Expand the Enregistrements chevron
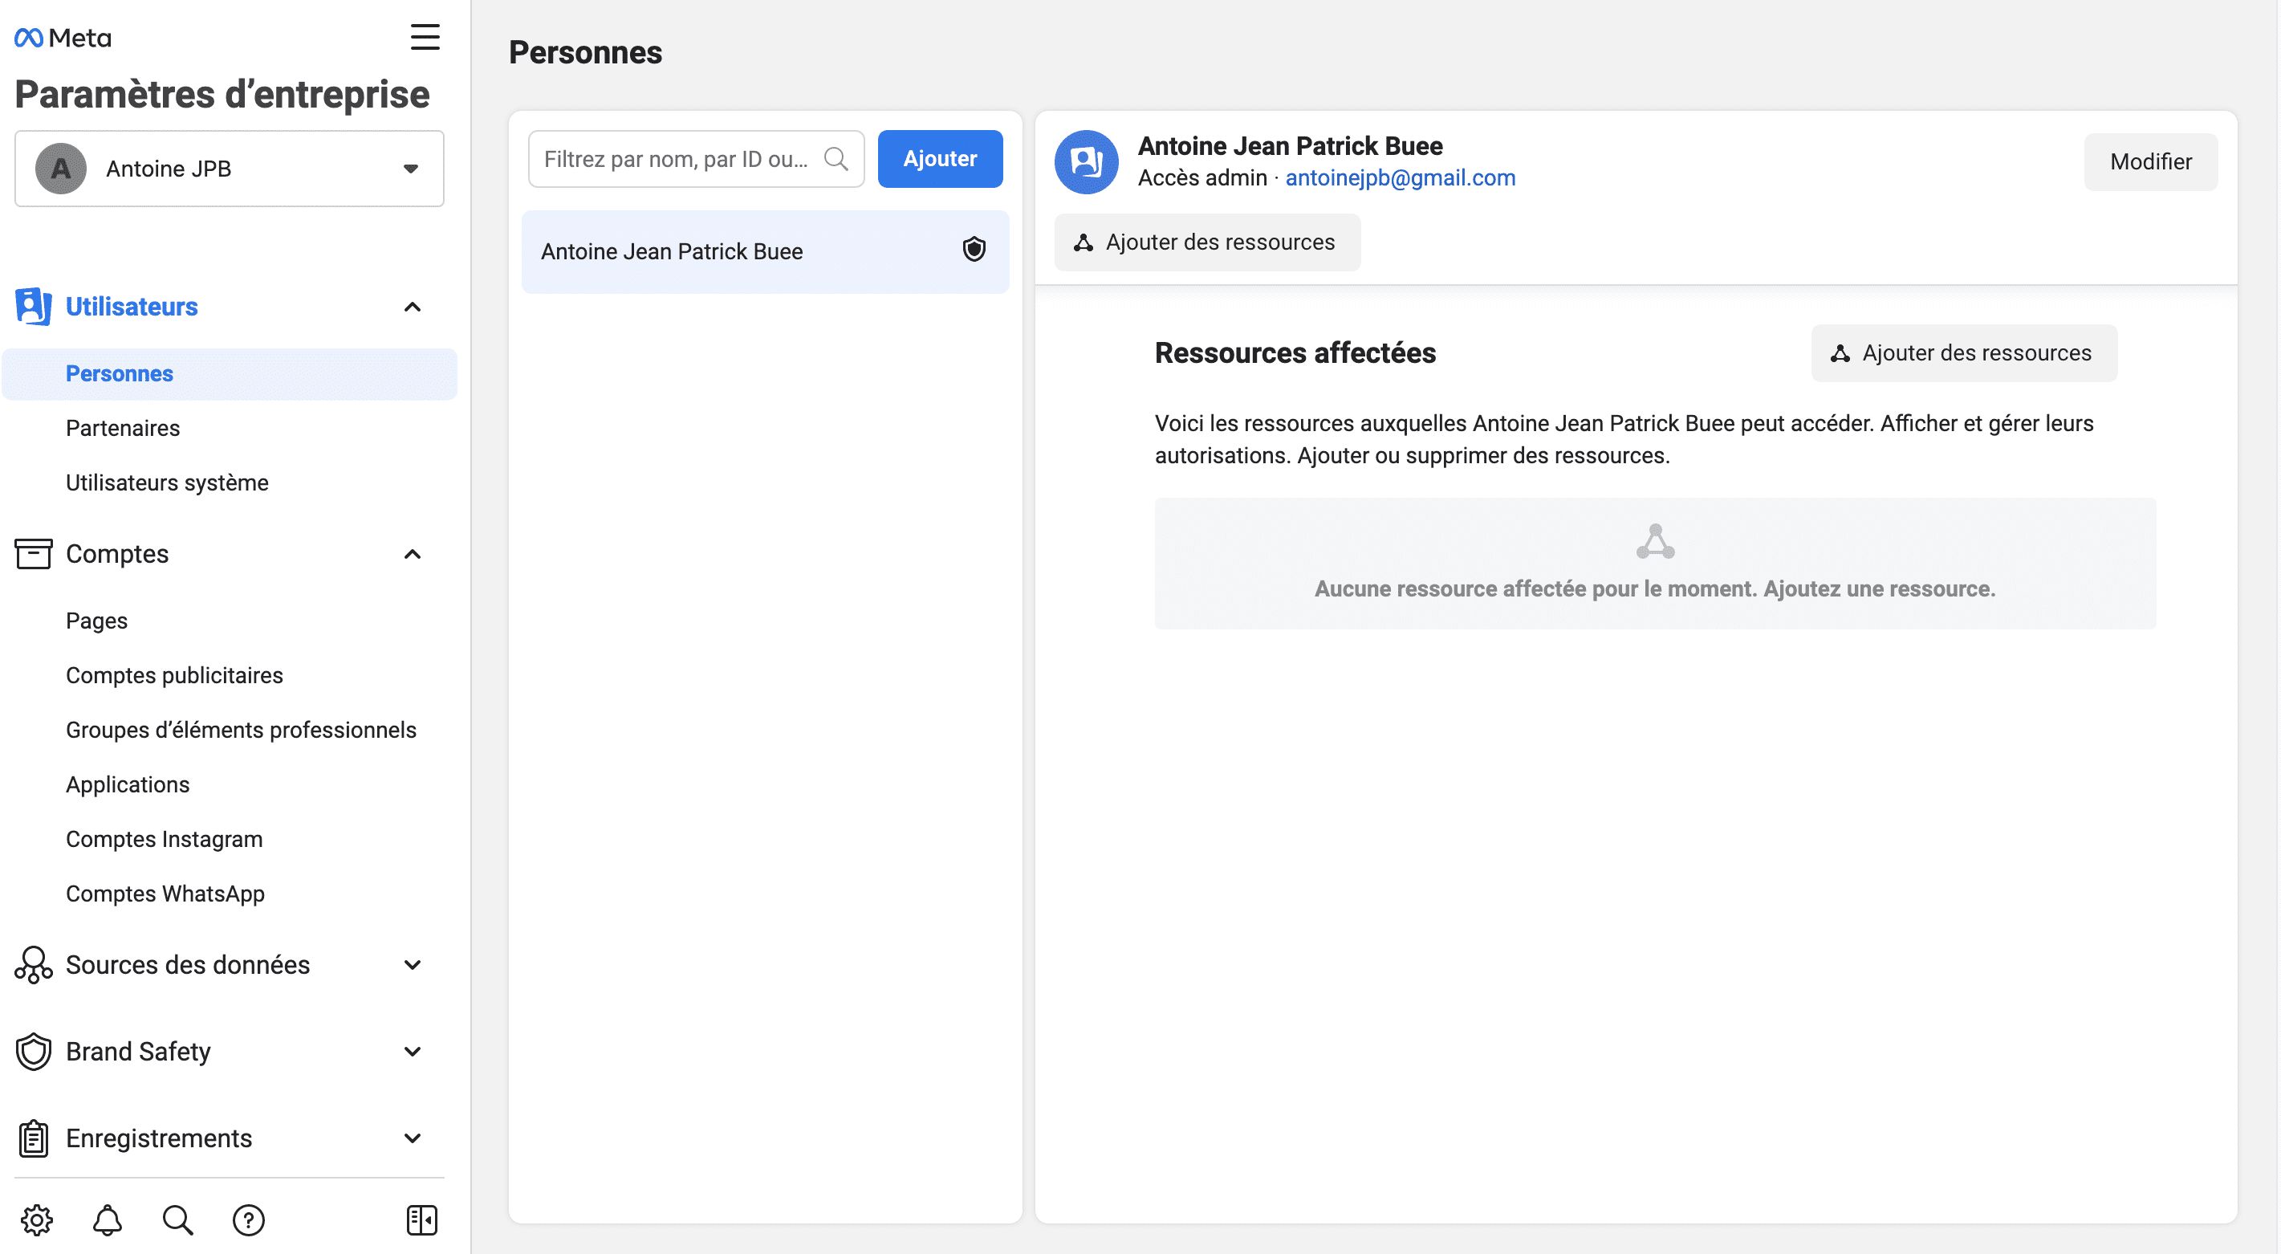This screenshot has width=2281, height=1254. tap(413, 1138)
